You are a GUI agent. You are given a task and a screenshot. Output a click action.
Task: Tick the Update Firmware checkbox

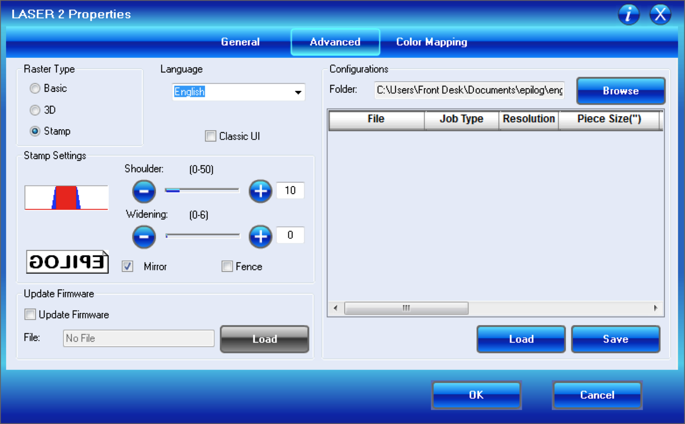pos(30,314)
